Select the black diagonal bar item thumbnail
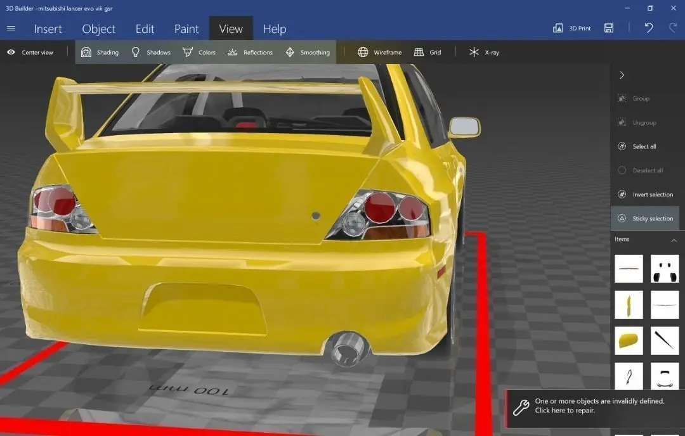 tap(665, 340)
